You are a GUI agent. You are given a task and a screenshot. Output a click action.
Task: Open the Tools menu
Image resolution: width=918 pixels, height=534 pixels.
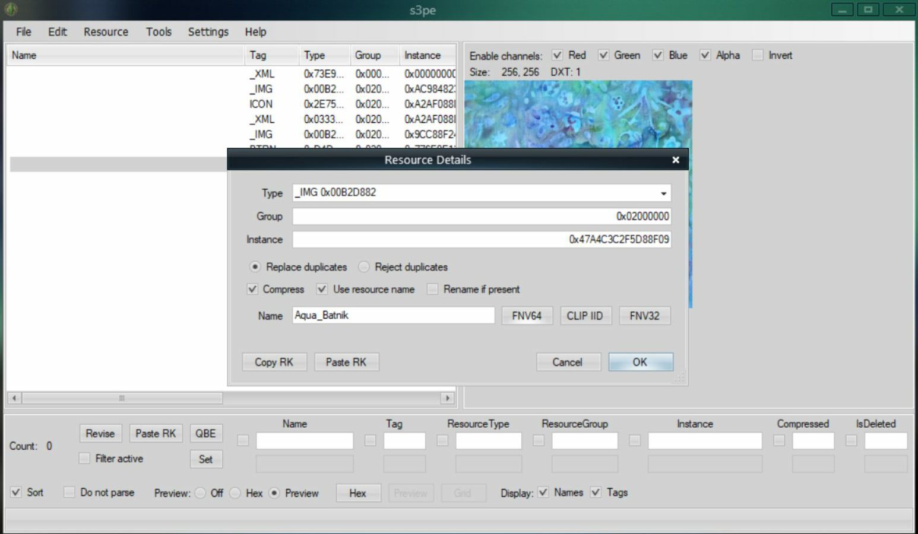coord(159,32)
